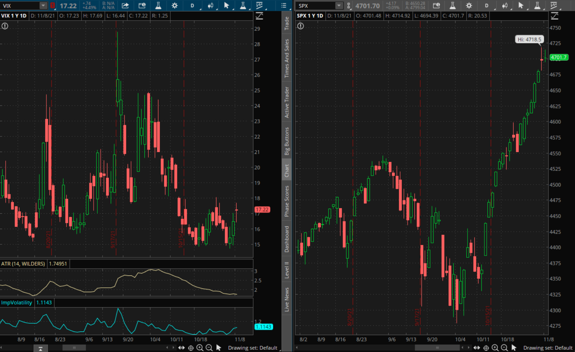Click ATR (14, WILDERS) study label

pyautogui.click(x=23, y=264)
